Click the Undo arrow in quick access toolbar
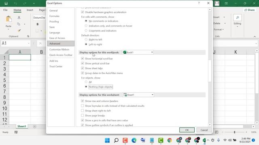259x145 pixels. [x=15, y=3]
